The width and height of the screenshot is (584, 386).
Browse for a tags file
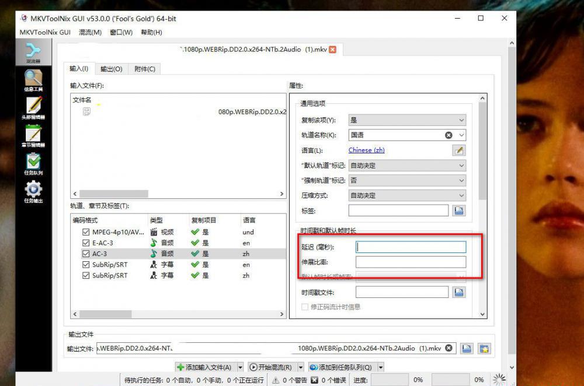459,211
